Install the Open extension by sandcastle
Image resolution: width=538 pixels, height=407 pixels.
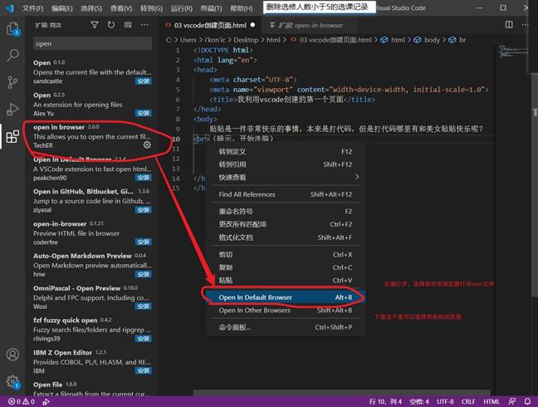point(144,81)
